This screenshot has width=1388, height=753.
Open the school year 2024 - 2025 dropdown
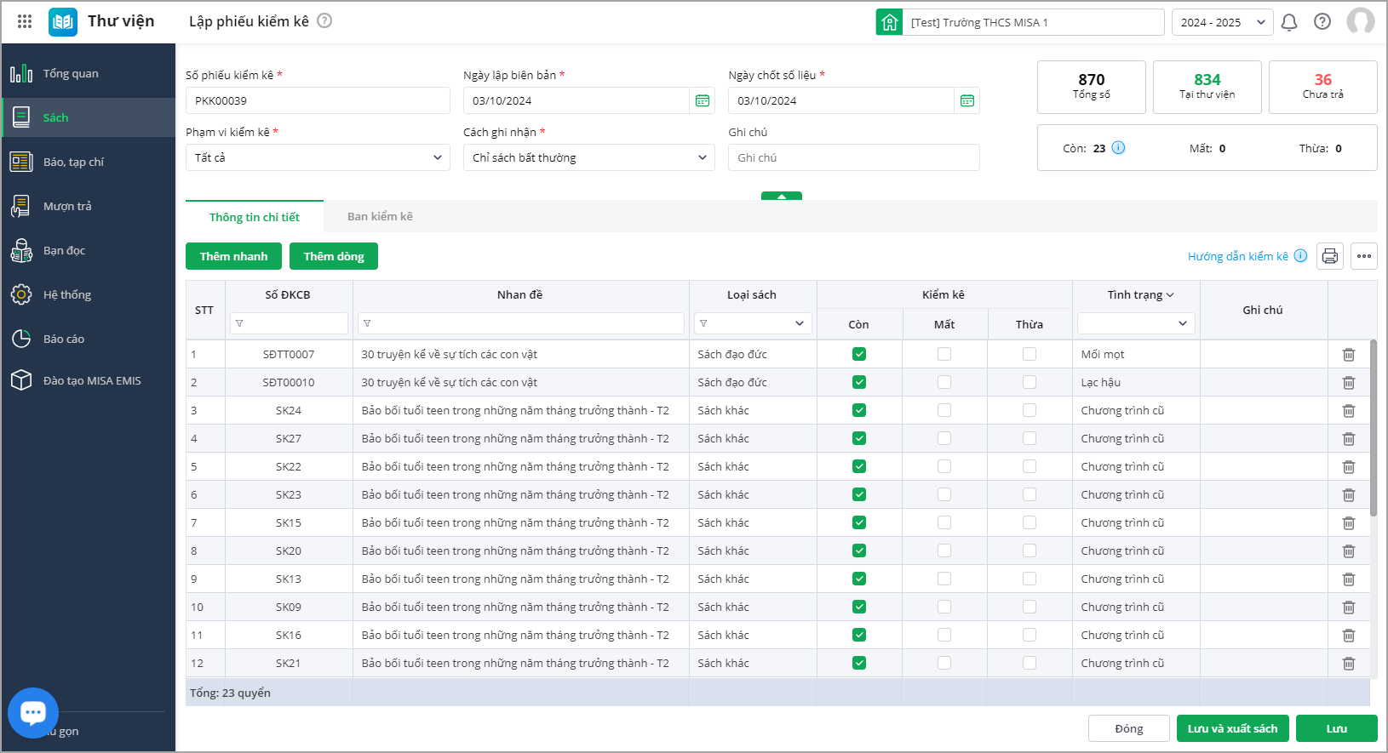click(x=1222, y=22)
